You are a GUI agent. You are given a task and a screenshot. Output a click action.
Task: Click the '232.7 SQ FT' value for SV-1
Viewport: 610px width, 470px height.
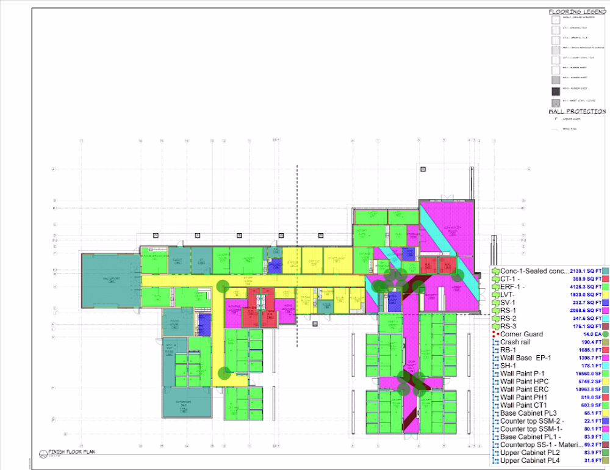[x=587, y=303]
